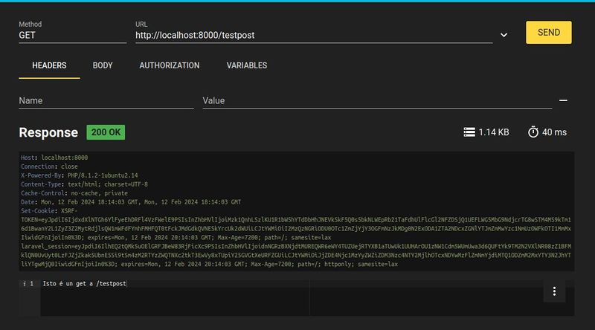The height and width of the screenshot is (330, 595).
Task: Click the Response heading
Action: [48, 132]
